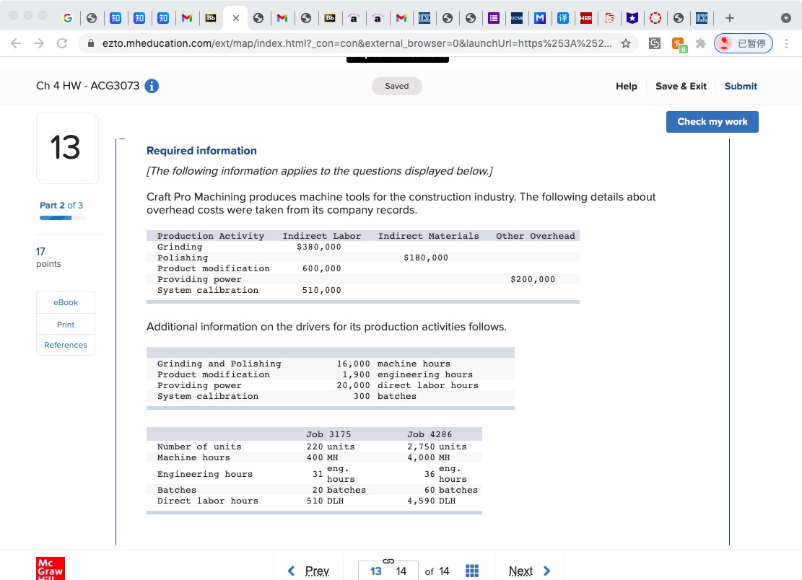Click the Other Overhead column header

click(536, 236)
